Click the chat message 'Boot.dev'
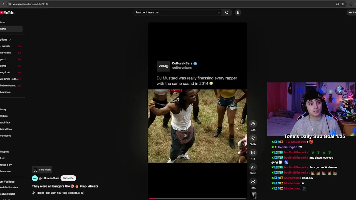 (x=307, y=178)
